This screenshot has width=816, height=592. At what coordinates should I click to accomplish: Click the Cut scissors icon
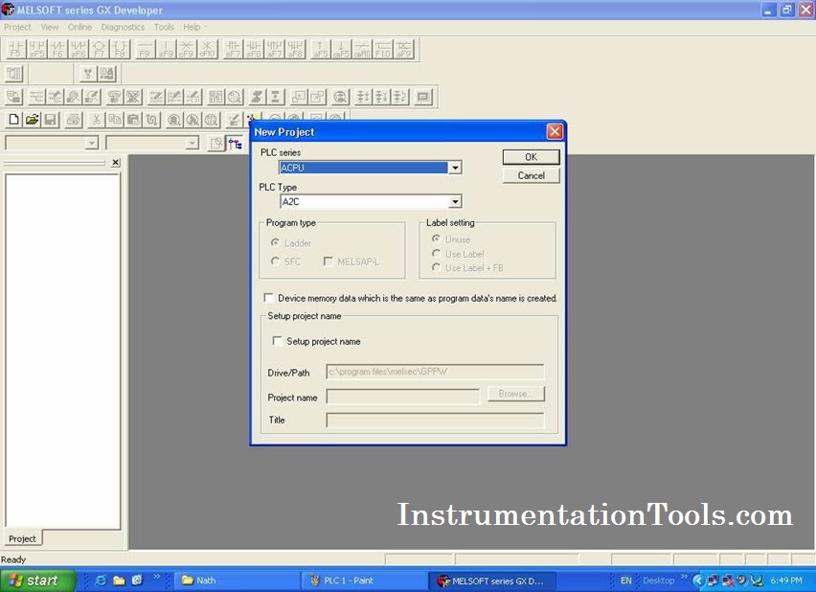(96, 120)
